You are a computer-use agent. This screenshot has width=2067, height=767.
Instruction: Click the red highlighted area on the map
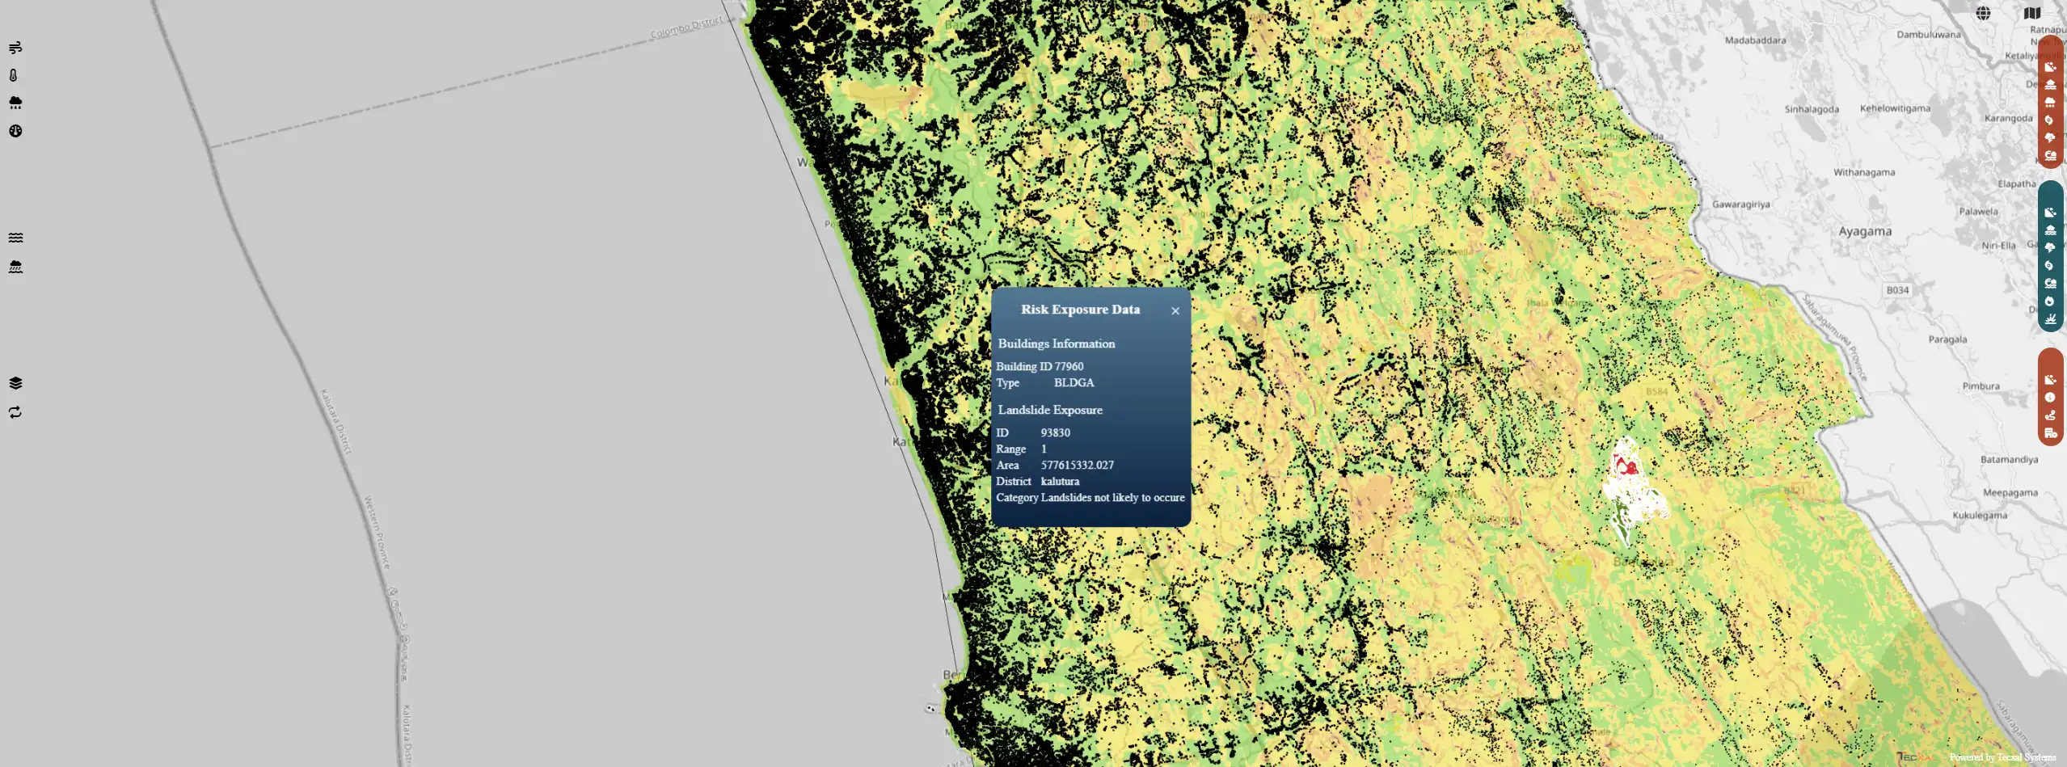(1625, 466)
